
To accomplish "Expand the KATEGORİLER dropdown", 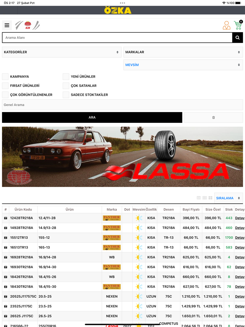I will point(62,52).
